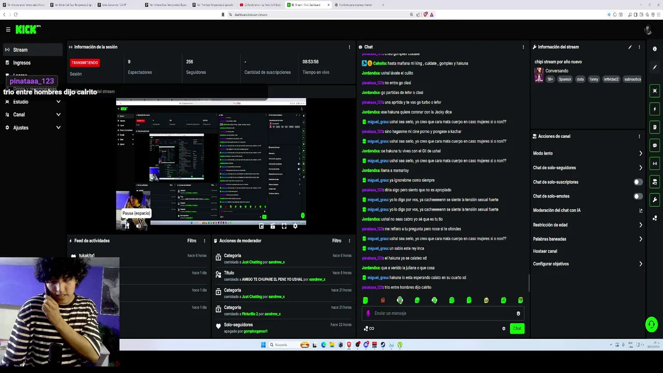Click the infinity points icon below chat
This screenshot has width=663, height=373.
click(x=369, y=328)
